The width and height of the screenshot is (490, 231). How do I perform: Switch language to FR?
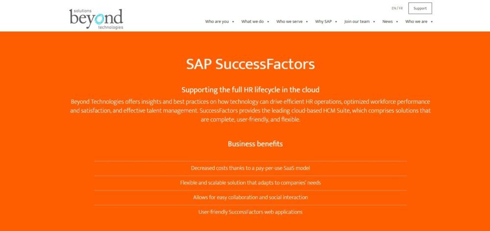[x=401, y=8]
